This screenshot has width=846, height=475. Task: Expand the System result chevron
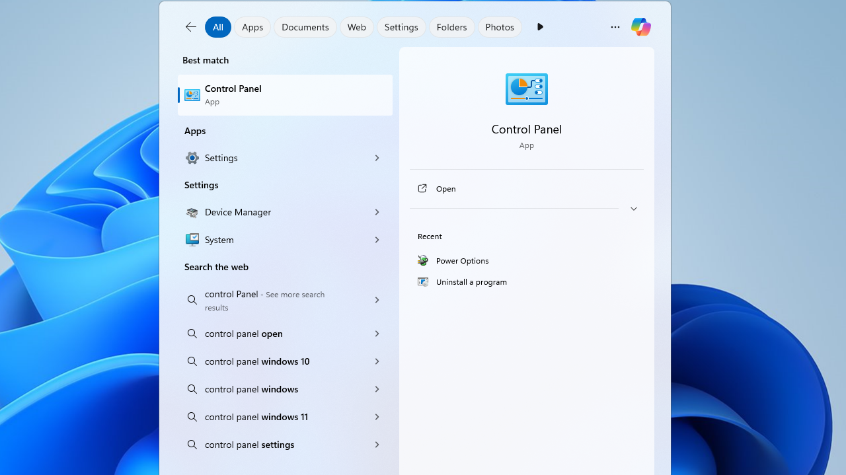(x=377, y=240)
